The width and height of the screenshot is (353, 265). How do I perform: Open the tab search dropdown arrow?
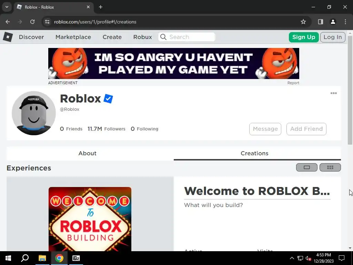coord(7,7)
